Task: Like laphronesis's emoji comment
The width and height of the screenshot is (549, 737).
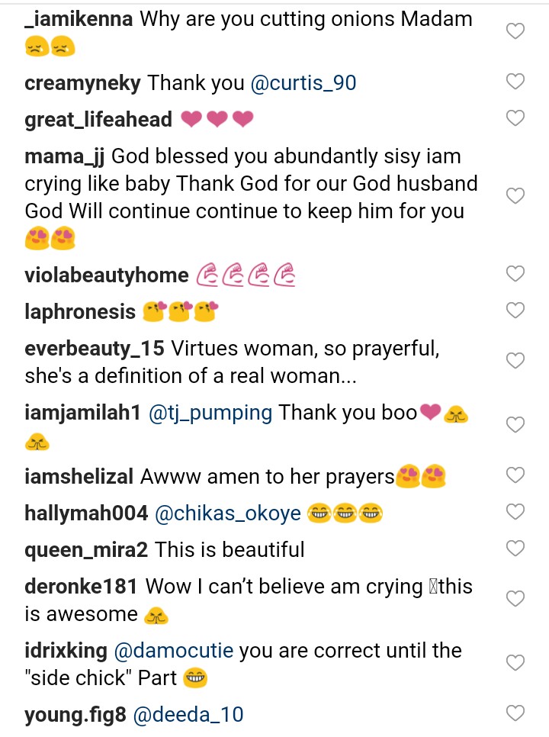Action: (516, 310)
